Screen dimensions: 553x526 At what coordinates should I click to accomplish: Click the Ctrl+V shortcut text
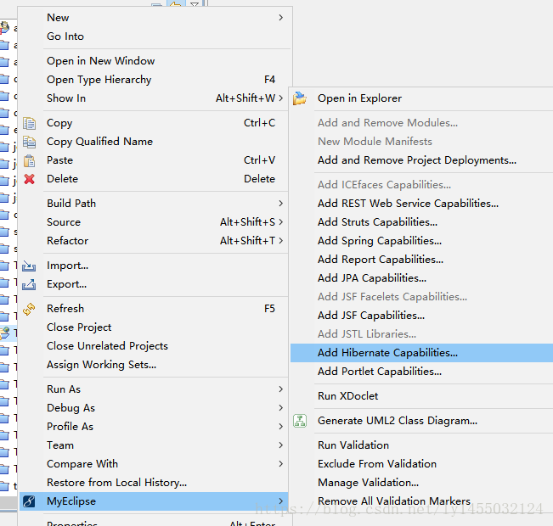coord(260,160)
